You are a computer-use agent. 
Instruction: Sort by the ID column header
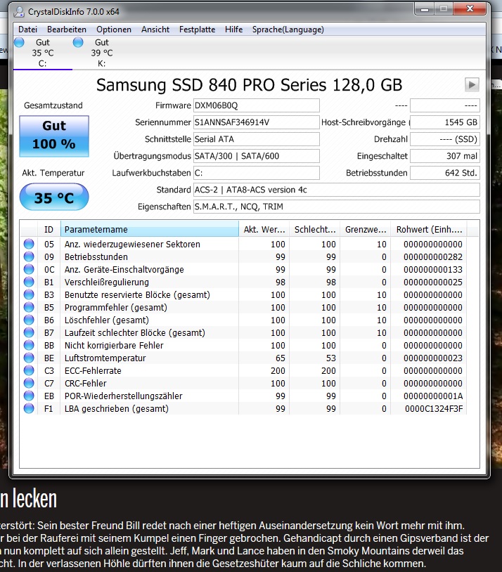pos(49,230)
